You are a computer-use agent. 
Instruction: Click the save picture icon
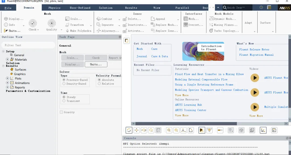click(x=190, y=130)
